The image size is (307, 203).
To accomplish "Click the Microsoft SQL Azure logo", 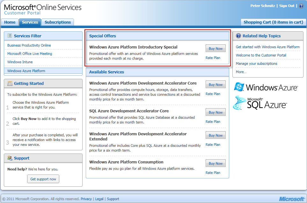I will click(x=260, y=103).
